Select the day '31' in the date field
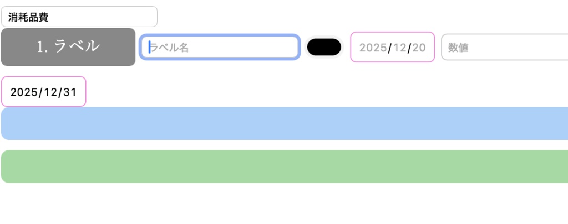Screen dimensions: 568x224 point(70,92)
